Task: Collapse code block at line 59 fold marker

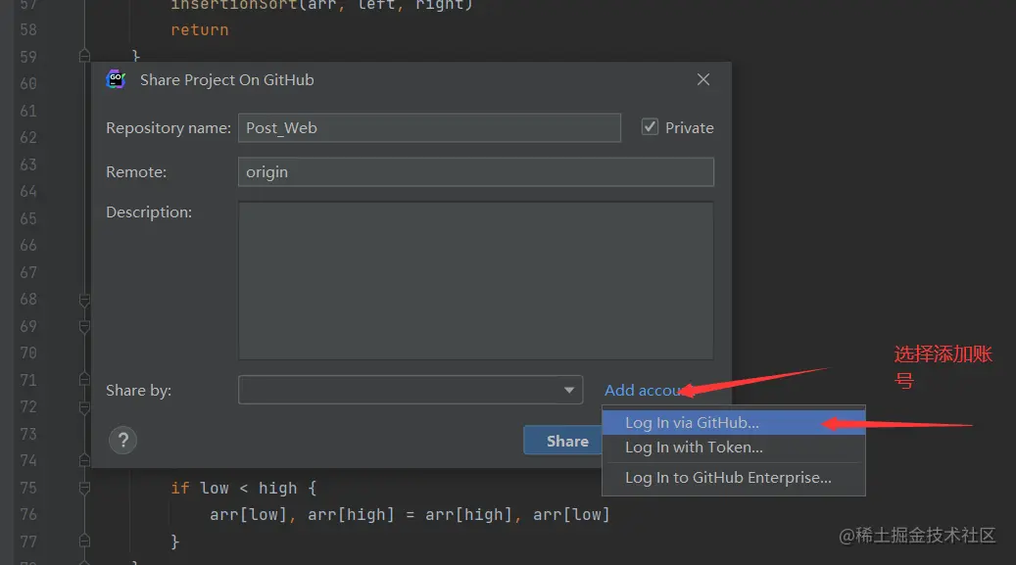Action: click(84, 57)
